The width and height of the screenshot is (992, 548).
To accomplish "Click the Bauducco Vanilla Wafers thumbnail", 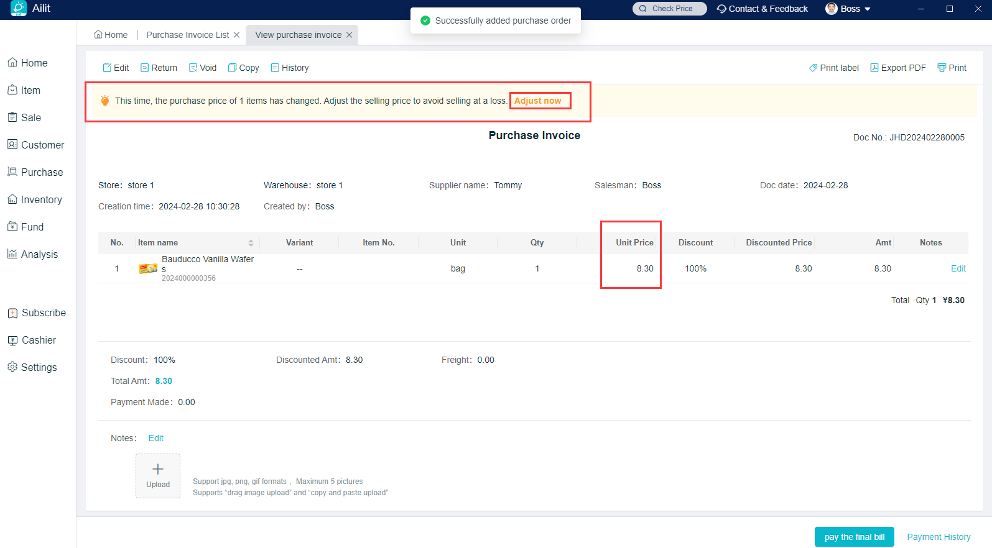I will (148, 268).
